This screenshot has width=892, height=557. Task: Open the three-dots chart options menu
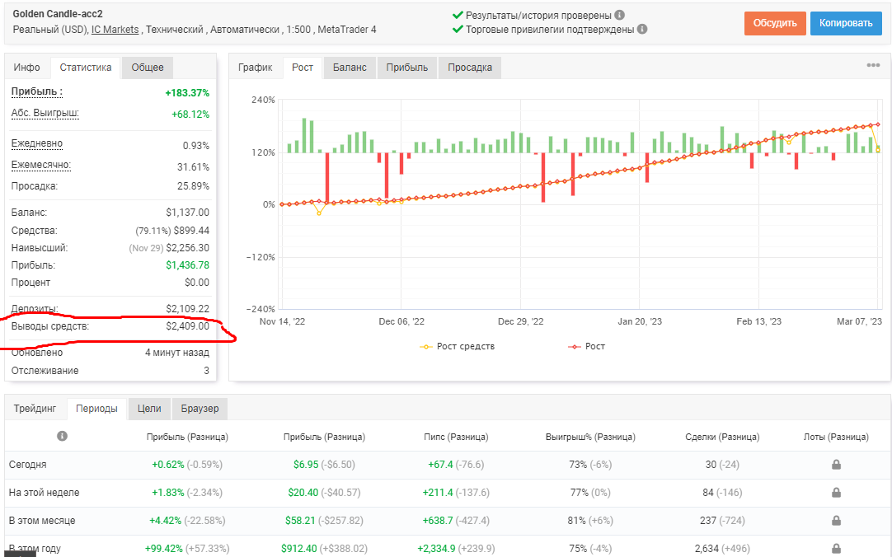click(873, 65)
